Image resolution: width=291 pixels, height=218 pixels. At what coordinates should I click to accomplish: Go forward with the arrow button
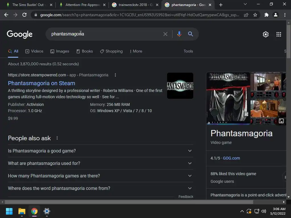point(15,15)
